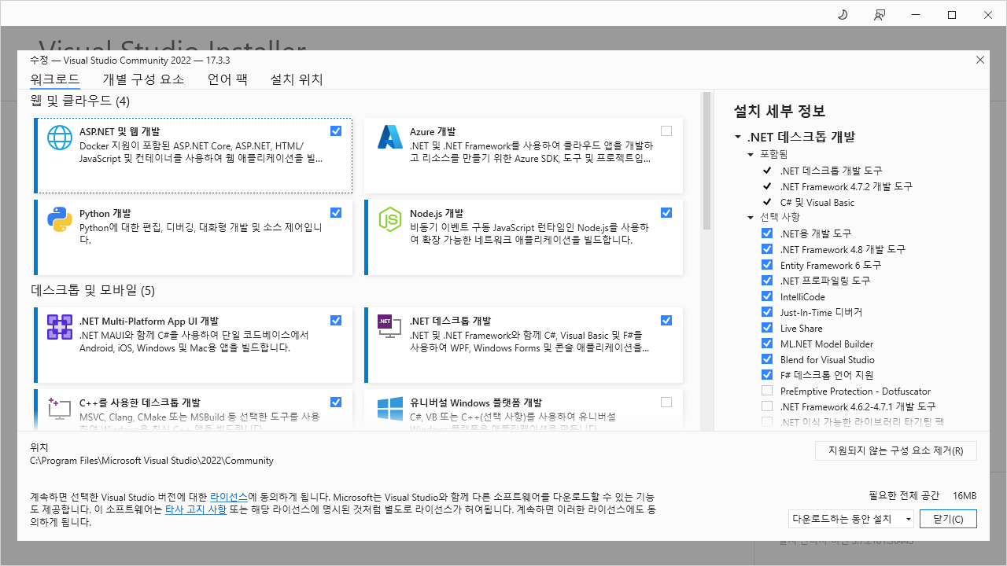Uncheck the IntelliCode optional component
The image size is (1007, 566).
click(x=767, y=296)
